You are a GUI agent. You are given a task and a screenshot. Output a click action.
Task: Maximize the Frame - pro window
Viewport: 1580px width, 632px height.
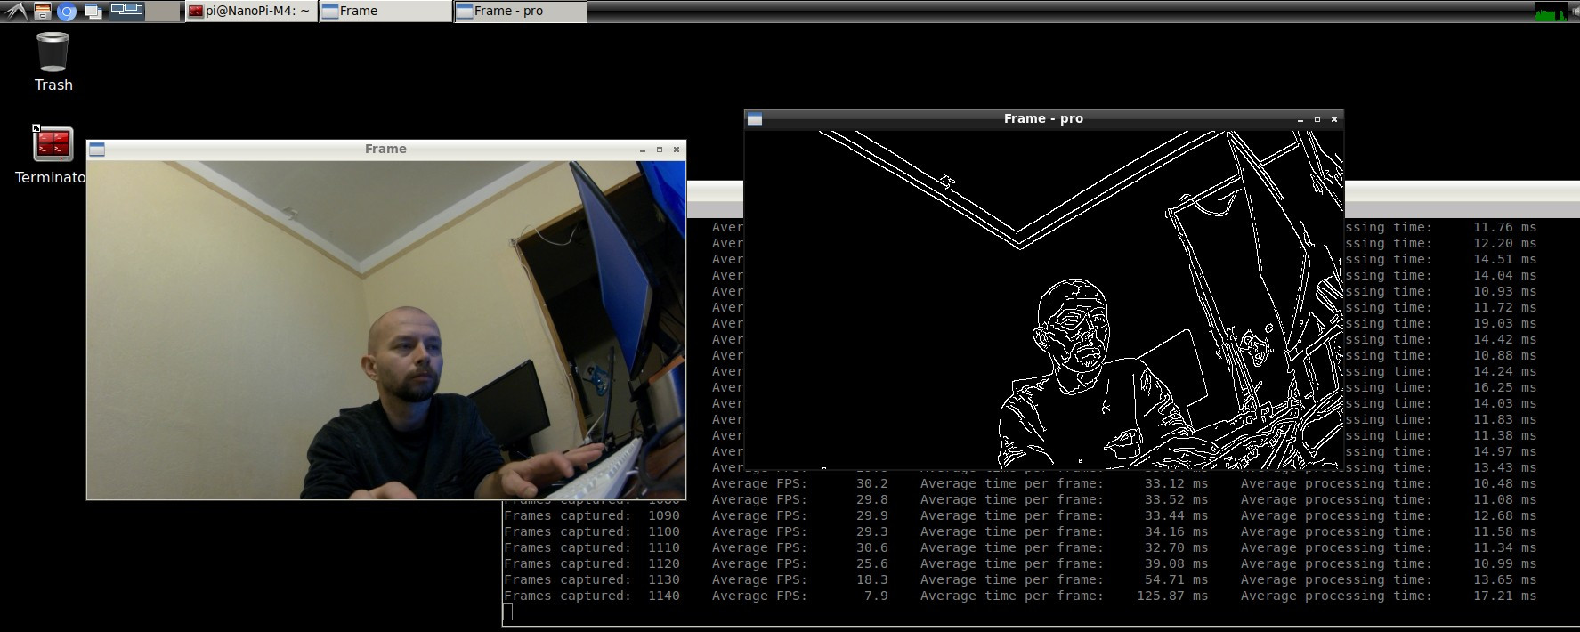point(1317,119)
